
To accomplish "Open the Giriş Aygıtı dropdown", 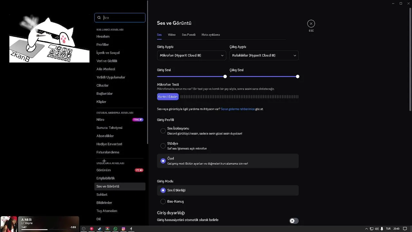I will pyautogui.click(x=192, y=55).
